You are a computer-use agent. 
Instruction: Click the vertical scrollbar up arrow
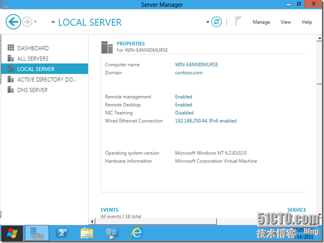319,38
